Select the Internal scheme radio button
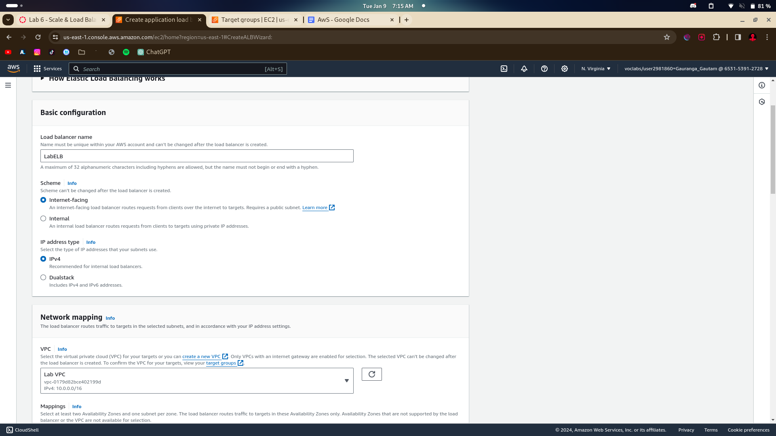Viewport: 776px width, 436px height. point(43,218)
